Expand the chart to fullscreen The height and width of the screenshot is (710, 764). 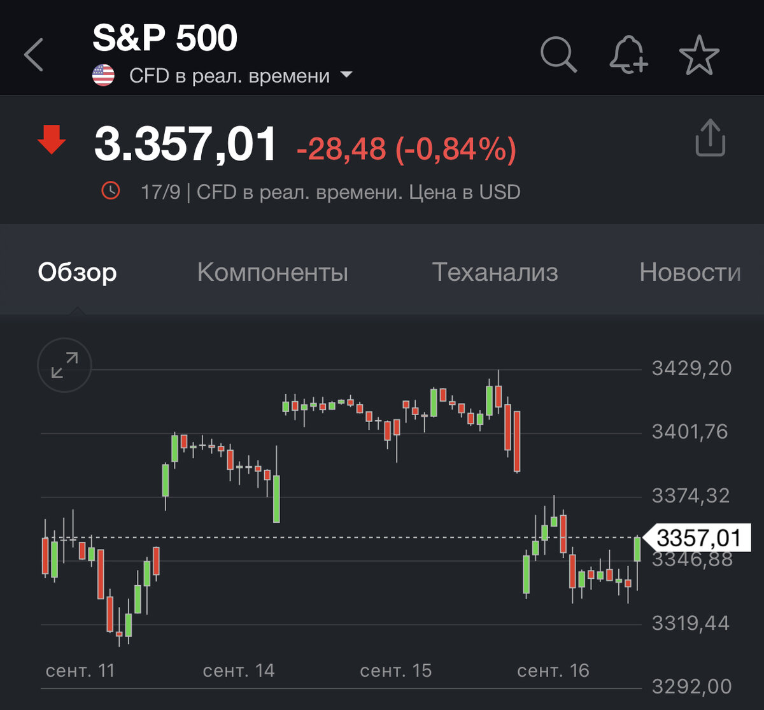pyautogui.click(x=64, y=366)
